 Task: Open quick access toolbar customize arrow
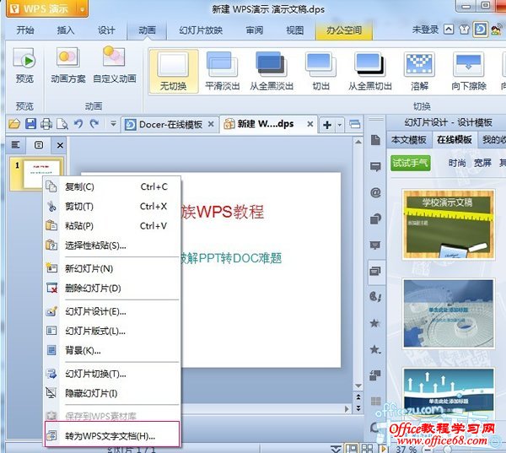pos(113,123)
